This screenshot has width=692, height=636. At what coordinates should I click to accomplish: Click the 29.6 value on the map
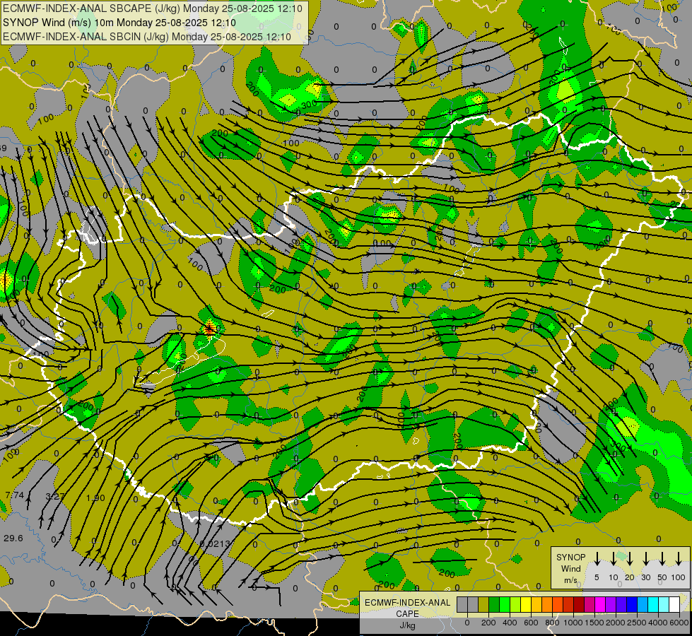13,538
